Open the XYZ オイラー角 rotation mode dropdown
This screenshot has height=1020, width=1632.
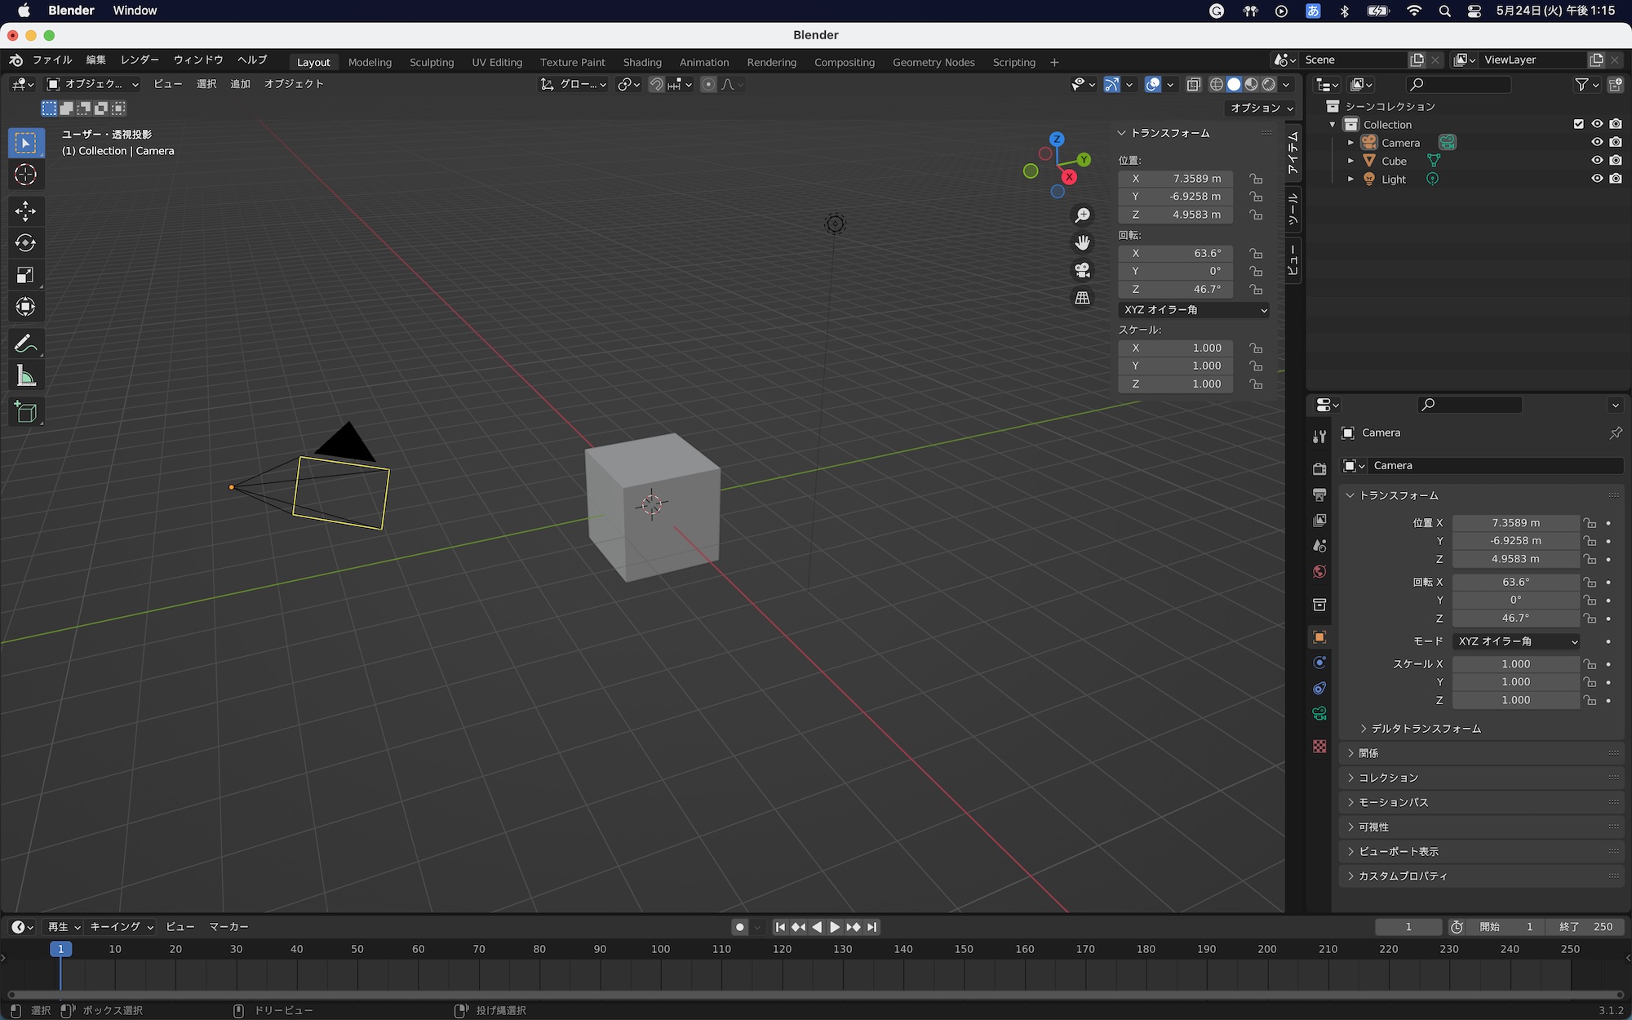click(1193, 309)
